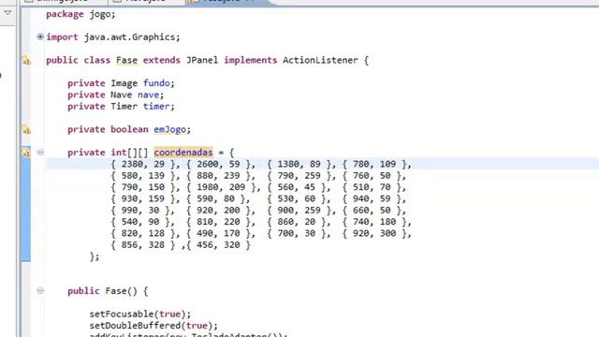The height and width of the screenshot is (337, 599).
Task: Click the array entry '{ 990, 30 }'
Action: tap(140, 210)
